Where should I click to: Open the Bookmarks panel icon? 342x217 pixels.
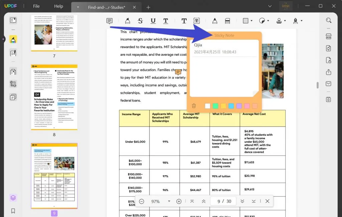pyautogui.click(x=13, y=211)
